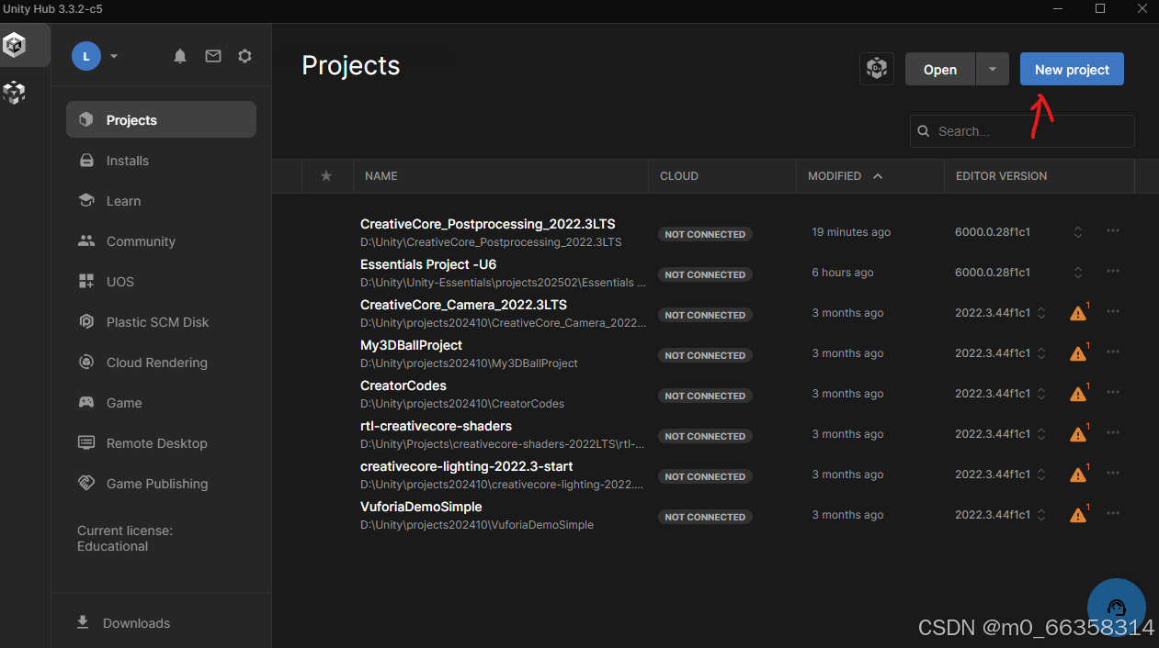Click NOT CONNECTED badge for VuforiaDemoSimple

coord(705,517)
